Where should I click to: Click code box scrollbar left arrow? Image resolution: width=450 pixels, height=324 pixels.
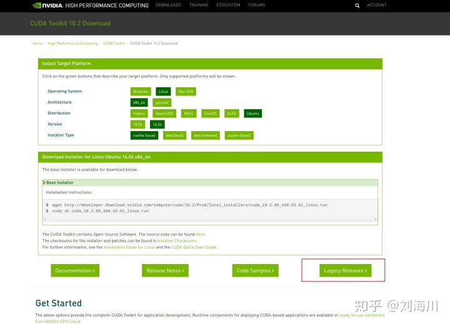point(44,219)
